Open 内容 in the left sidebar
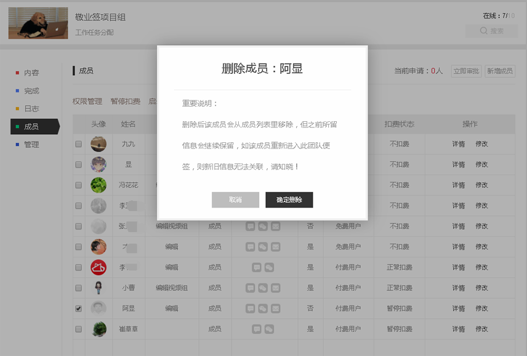 click(31, 73)
